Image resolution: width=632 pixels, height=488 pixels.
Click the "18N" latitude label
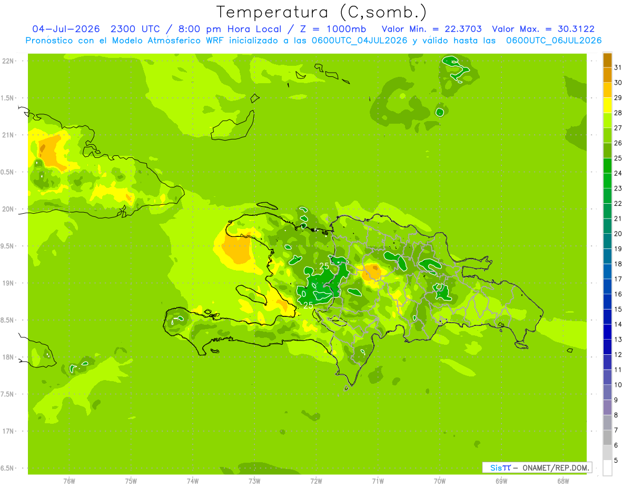click(8, 357)
